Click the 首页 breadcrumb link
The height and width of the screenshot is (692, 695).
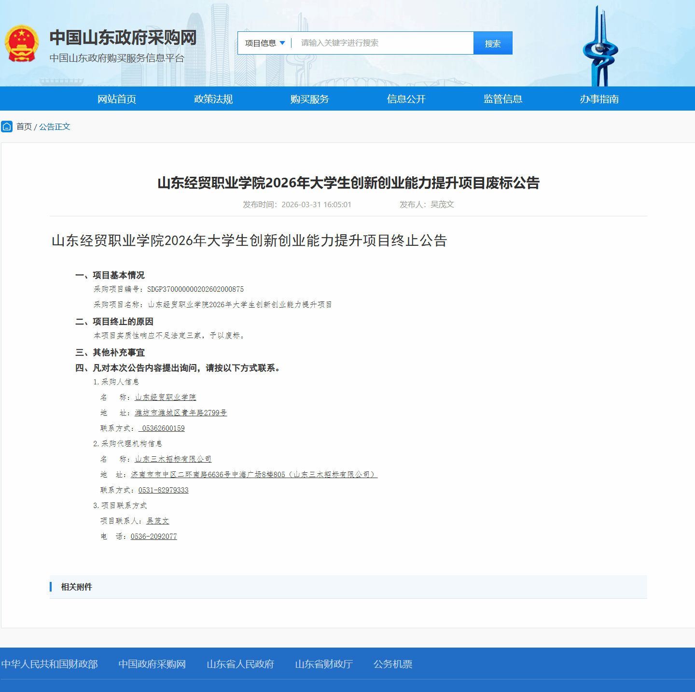click(x=24, y=127)
